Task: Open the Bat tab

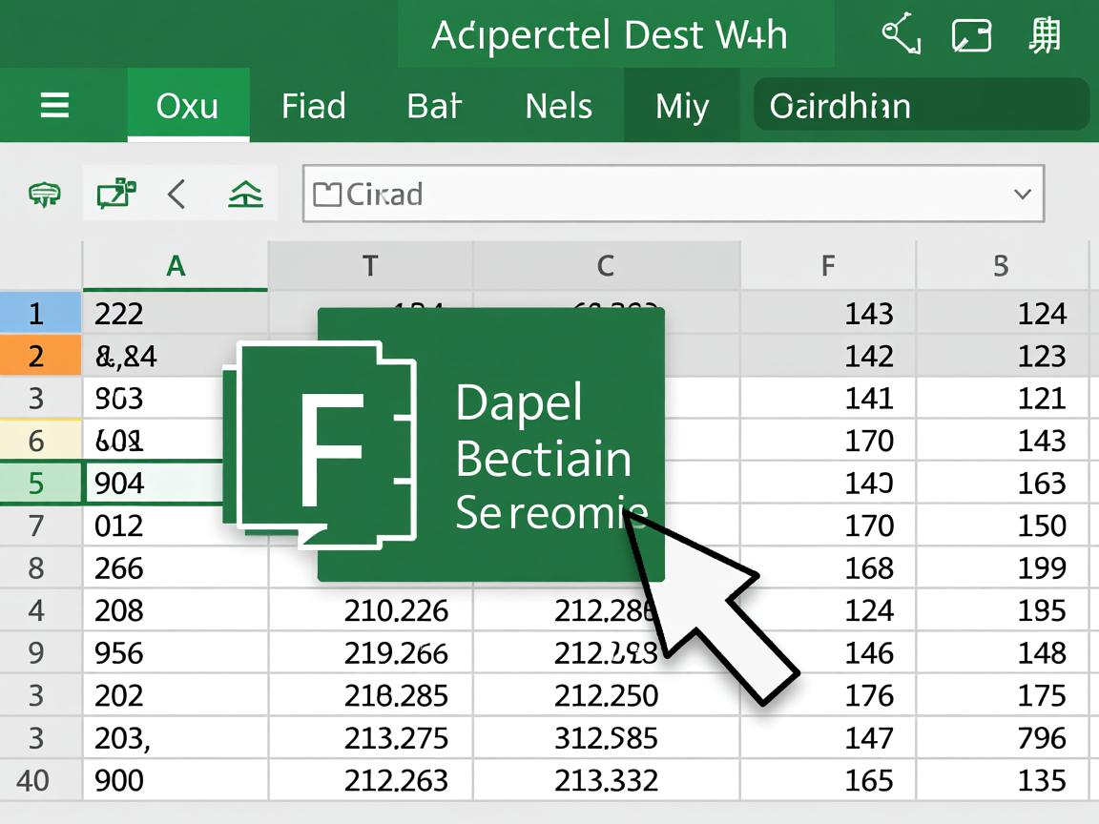Action: [x=434, y=106]
